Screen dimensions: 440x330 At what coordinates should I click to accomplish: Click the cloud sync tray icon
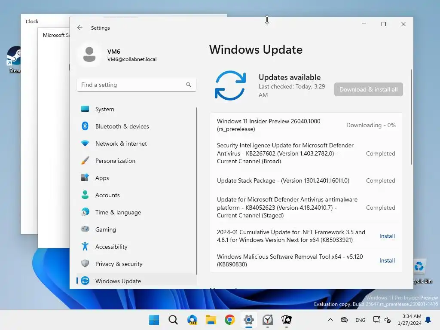344,320
